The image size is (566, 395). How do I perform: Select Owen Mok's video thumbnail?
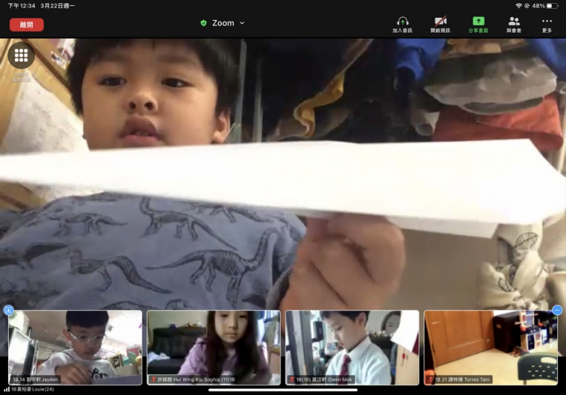352,347
